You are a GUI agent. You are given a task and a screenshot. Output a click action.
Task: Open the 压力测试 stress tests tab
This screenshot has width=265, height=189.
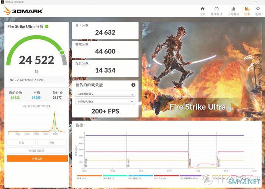(233, 11)
